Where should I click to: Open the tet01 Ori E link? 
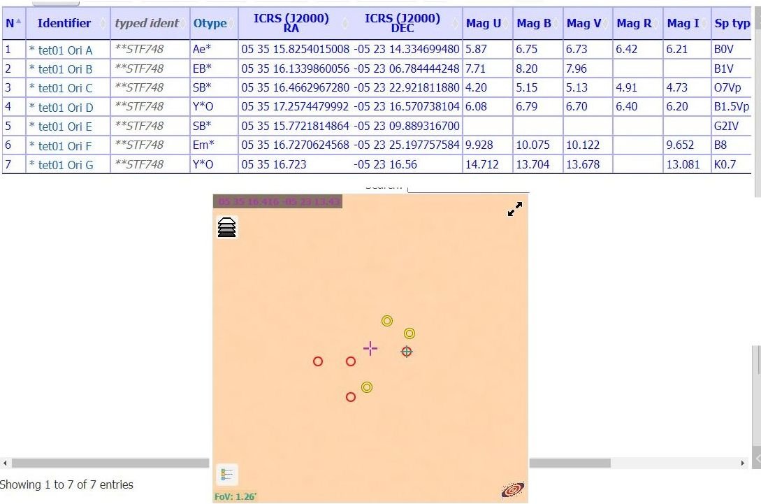click(65, 127)
